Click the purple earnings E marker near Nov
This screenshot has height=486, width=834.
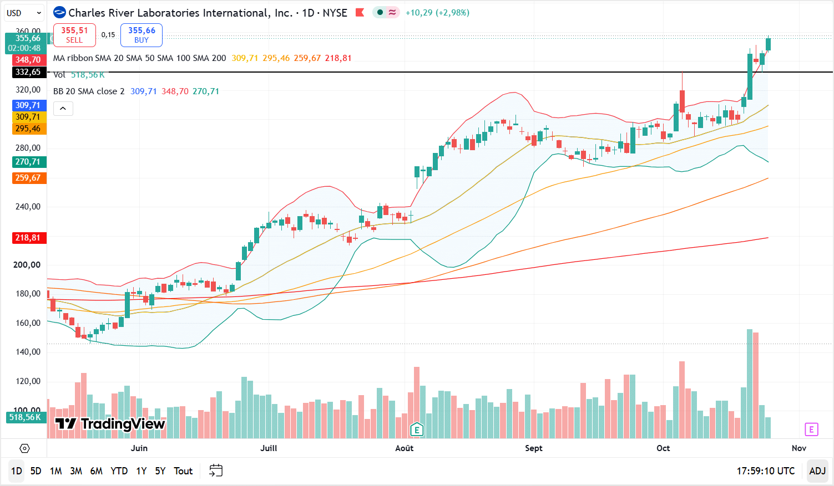point(811,429)
